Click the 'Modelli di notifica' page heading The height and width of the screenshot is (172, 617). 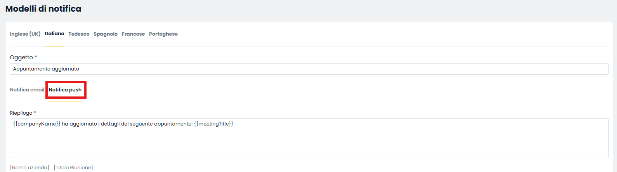(43, 9)
